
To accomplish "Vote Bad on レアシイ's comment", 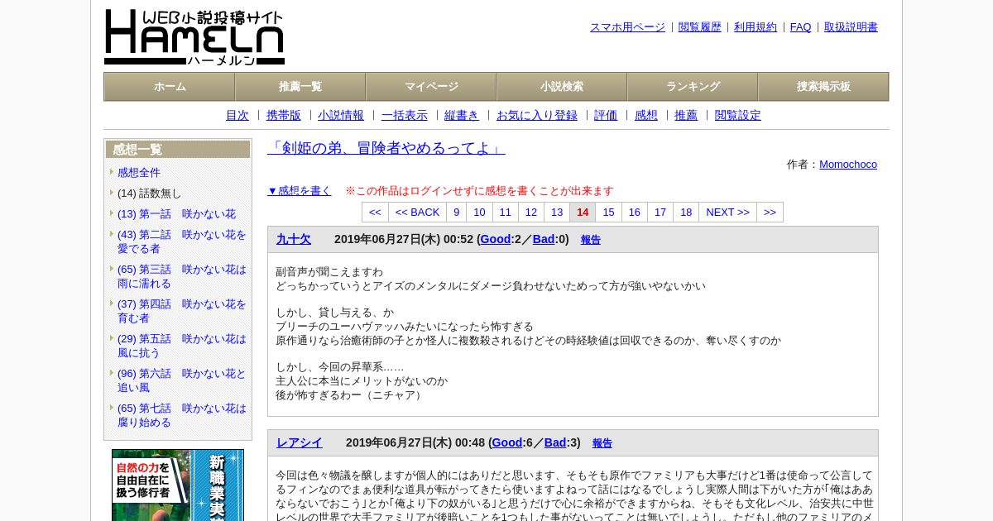I will coord(555,442).
